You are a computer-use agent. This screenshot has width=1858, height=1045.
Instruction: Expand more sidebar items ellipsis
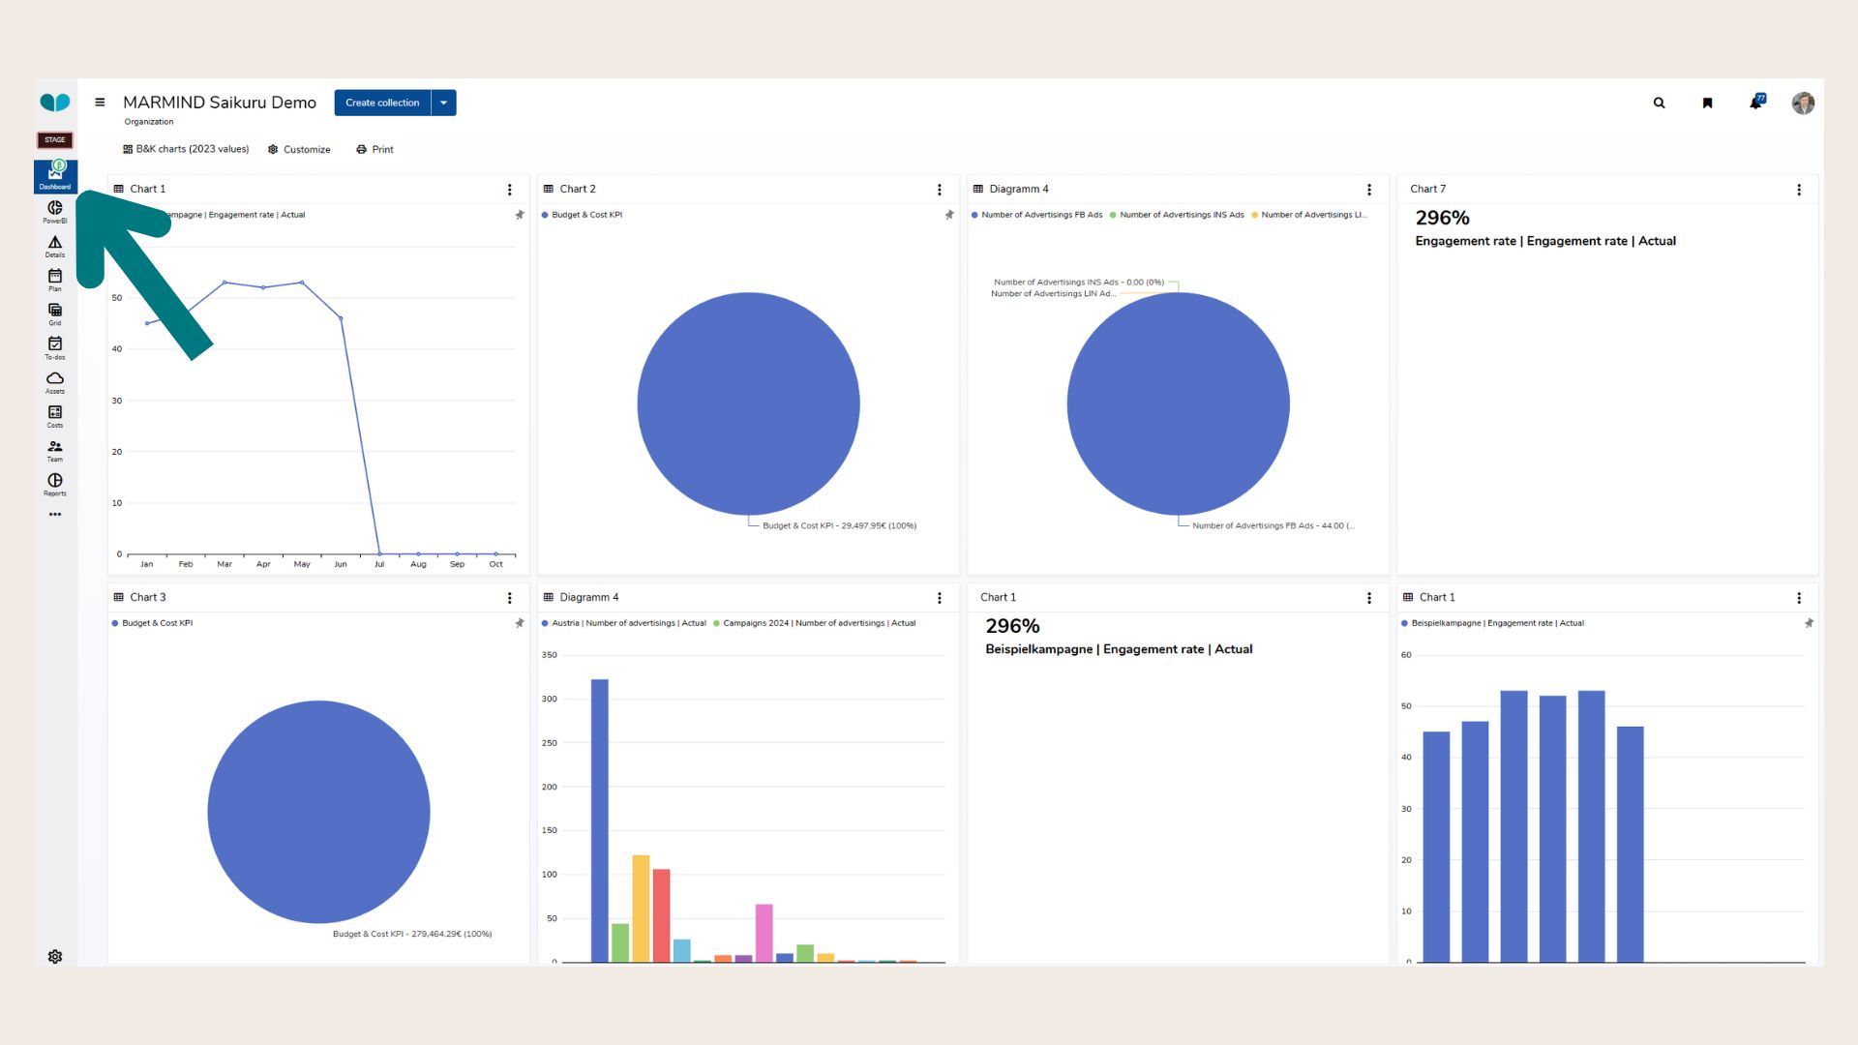coord(55,515)
